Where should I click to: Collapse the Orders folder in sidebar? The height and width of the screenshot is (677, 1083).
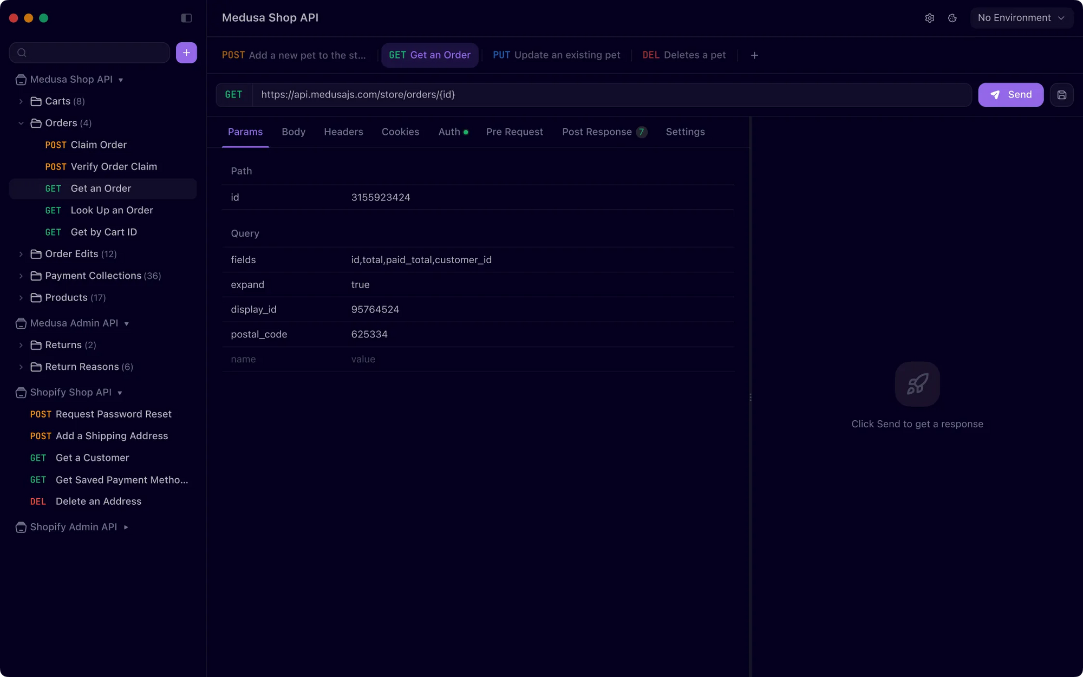click(x=21, y=123)
